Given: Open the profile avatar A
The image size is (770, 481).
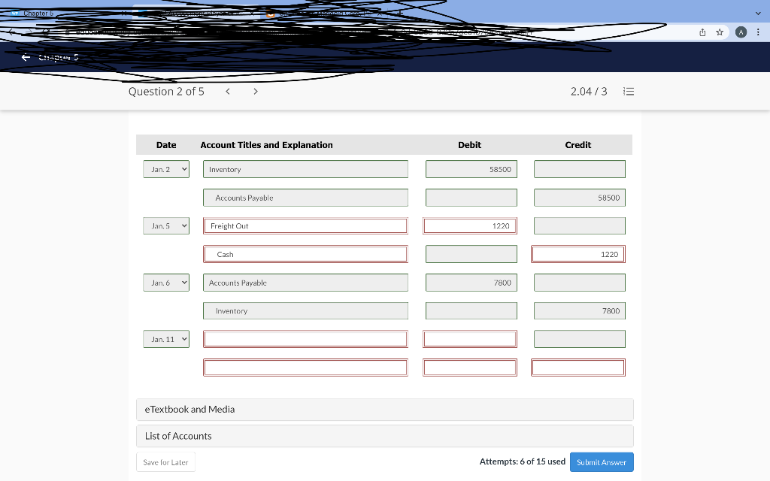Looking at the screenshot, I should click(x=741, y=32).
